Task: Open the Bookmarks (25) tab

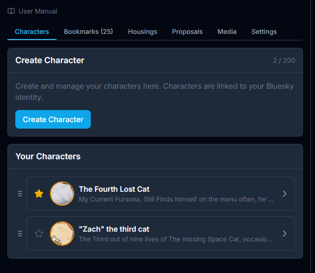Action: 88,32
